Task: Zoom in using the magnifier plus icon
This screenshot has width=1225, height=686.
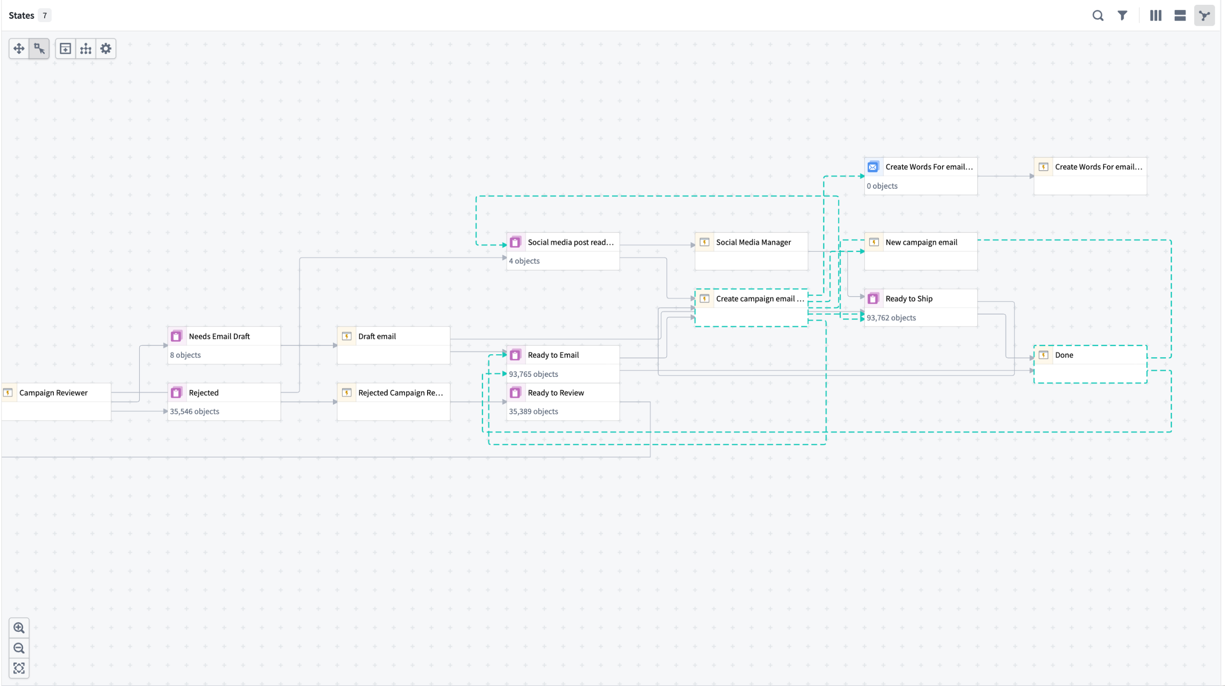Action: click(19, 628)
